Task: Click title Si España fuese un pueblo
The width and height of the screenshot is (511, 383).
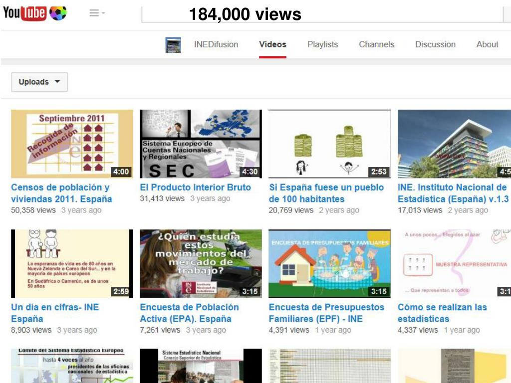Action: 326,193
